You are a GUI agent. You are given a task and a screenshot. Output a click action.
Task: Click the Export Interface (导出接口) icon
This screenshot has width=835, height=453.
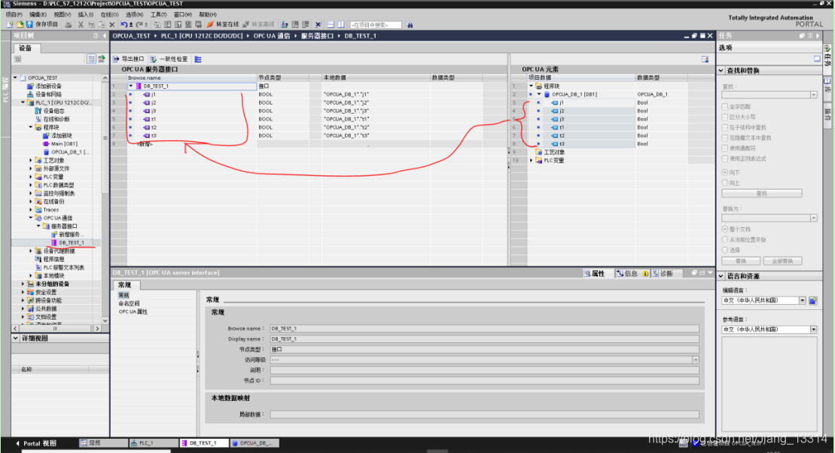[115, 59]
